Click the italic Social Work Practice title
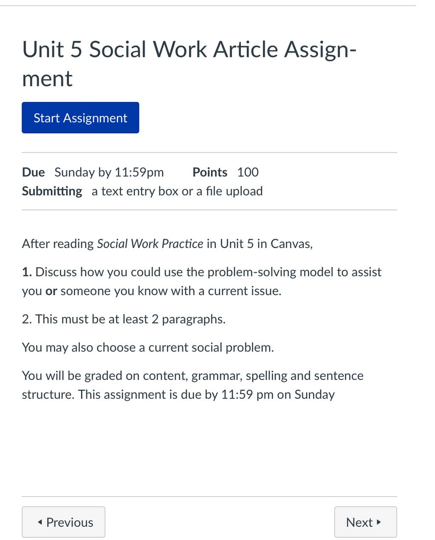This screenshot has width=435, height=540. (x=150, y=243)
